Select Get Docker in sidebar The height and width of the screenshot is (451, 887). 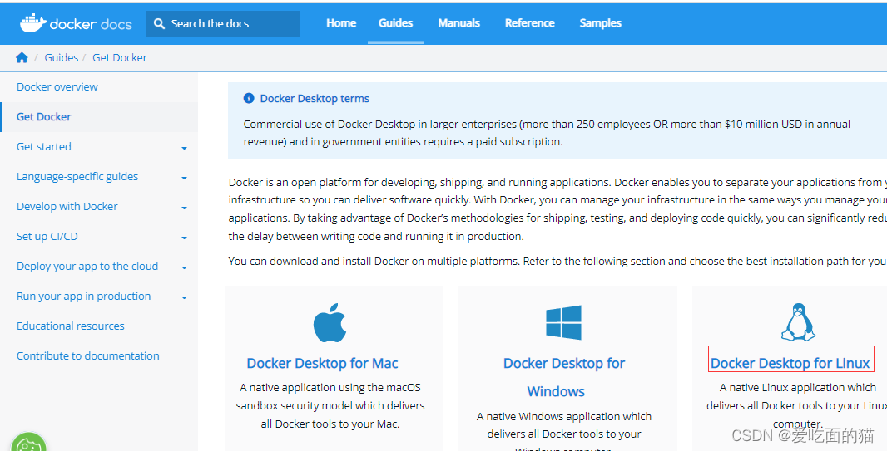point(43,117)
